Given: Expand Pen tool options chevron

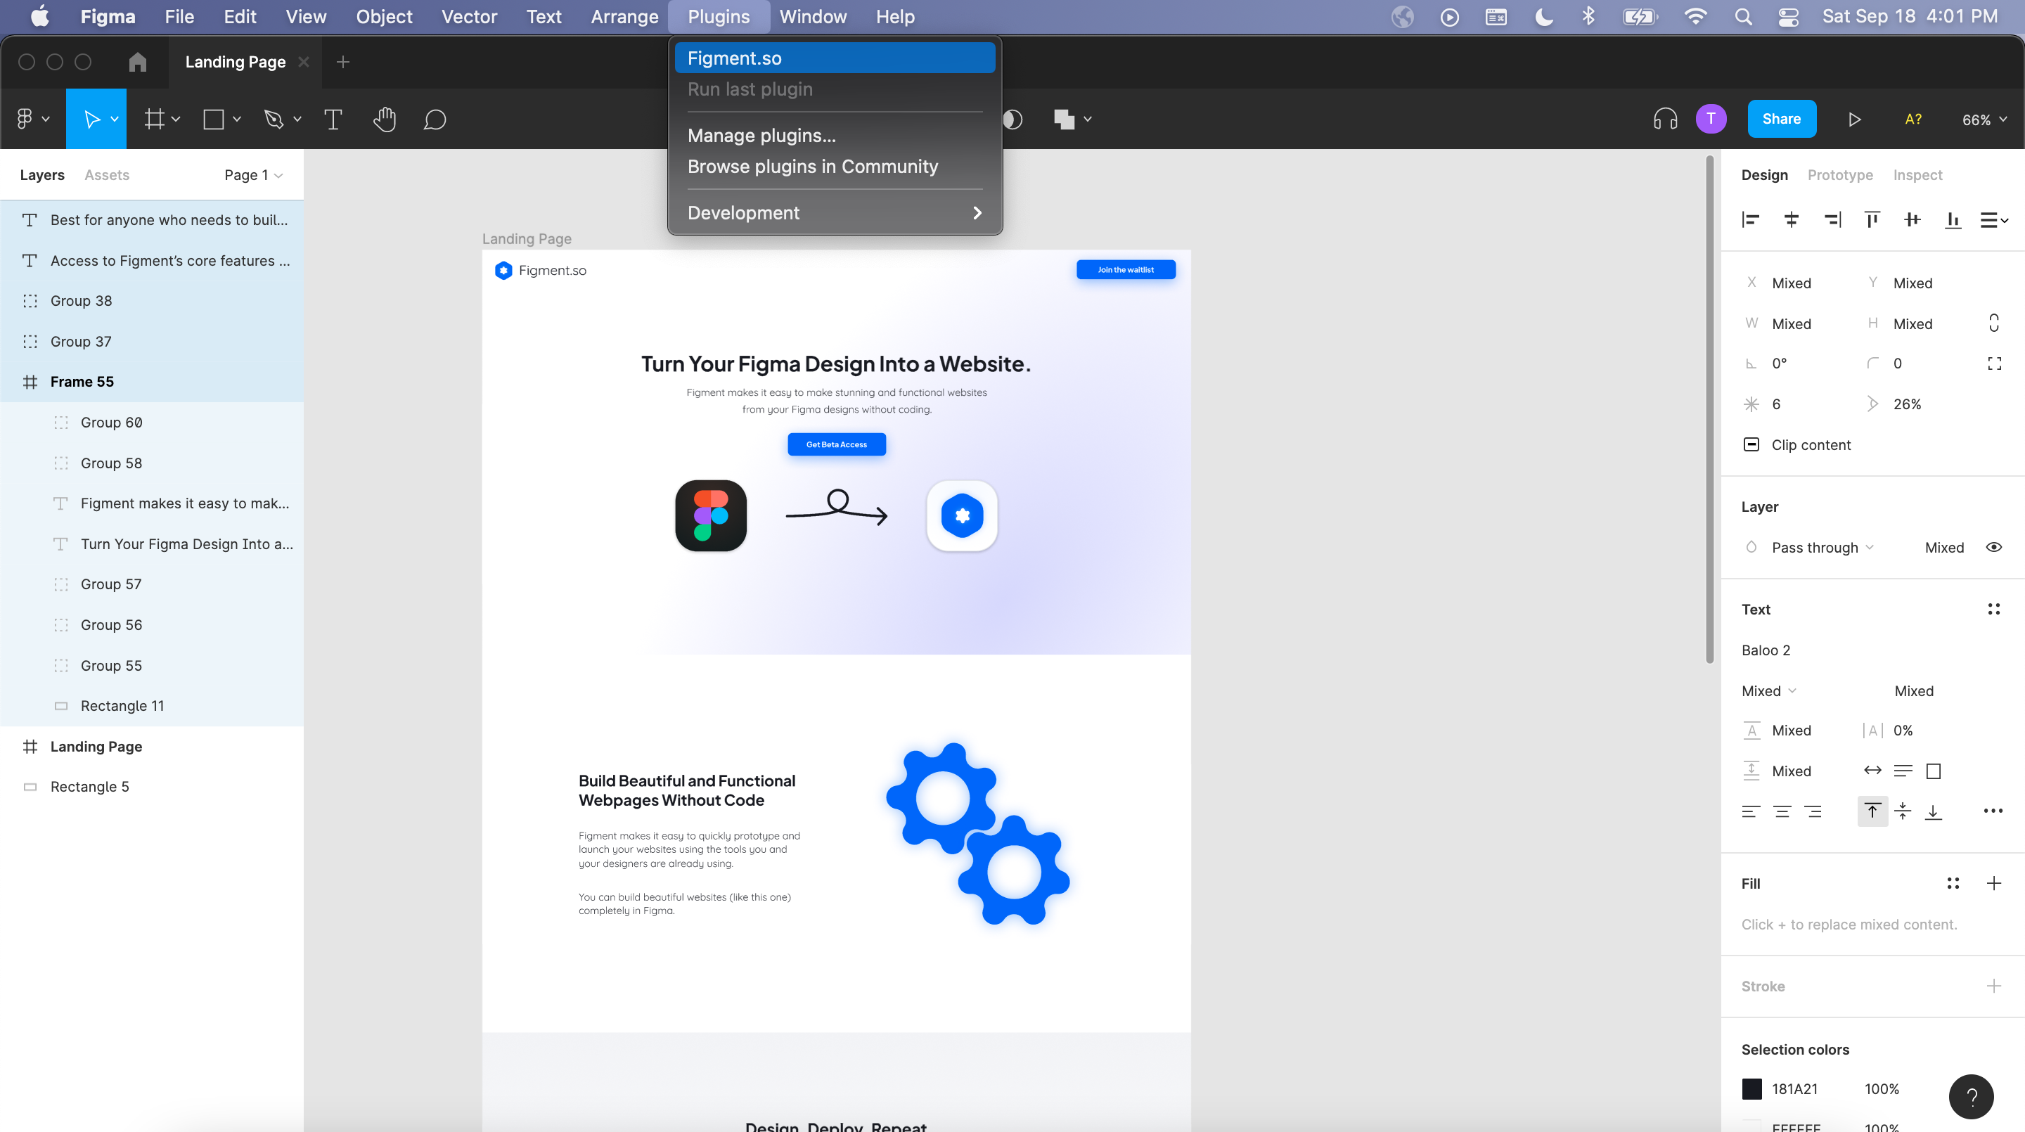Looking at the screenshot, I should coord(297,119).
